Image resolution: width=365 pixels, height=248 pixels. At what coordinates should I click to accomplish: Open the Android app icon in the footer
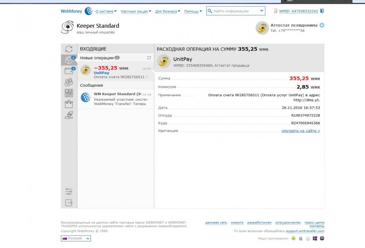point(293,239)
